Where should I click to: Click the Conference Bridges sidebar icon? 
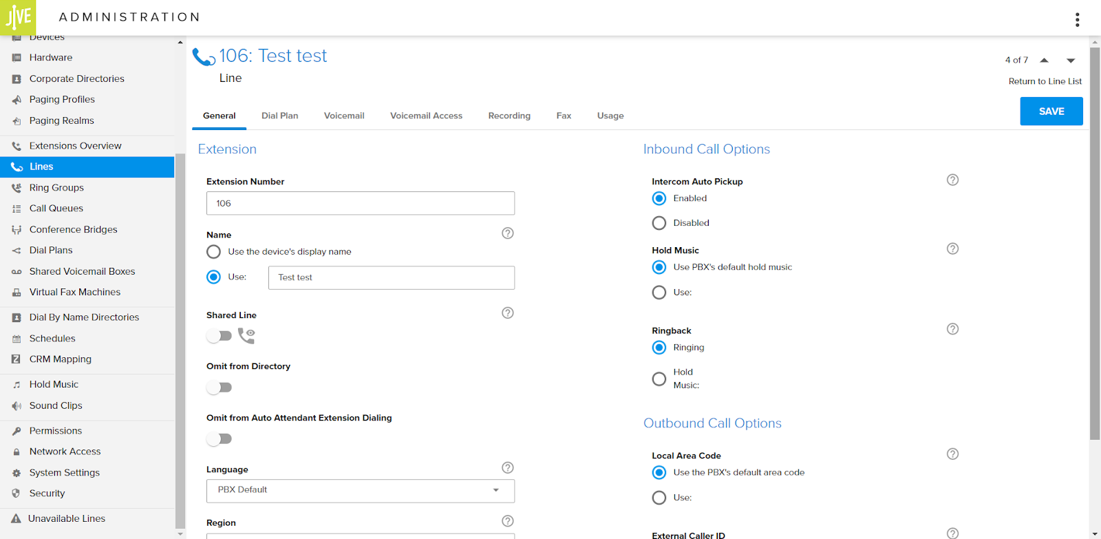coord(17,230)
